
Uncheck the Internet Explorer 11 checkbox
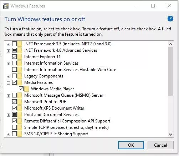pos(14,57)
